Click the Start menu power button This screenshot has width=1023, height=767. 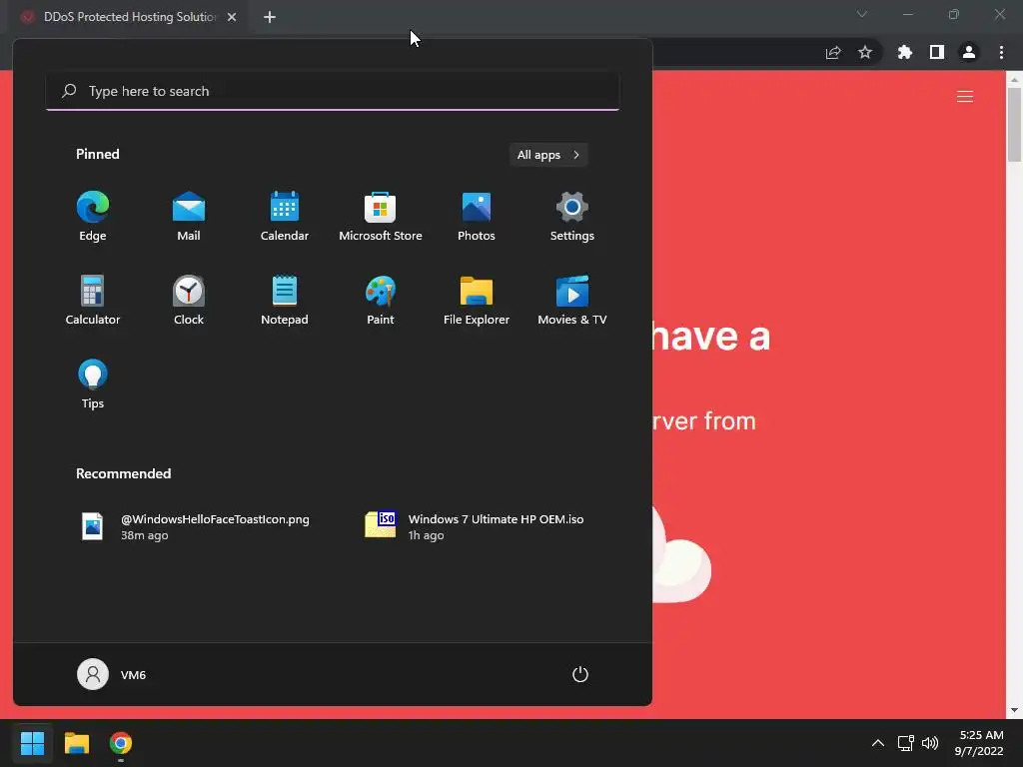point(580,674)
